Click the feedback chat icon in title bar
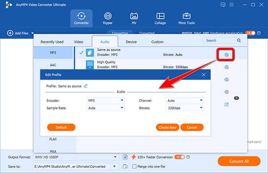268x173 pixels. pos(223,4)
